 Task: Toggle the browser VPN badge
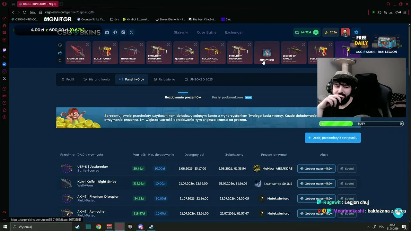pyautogui.click(x=33, y=12)
